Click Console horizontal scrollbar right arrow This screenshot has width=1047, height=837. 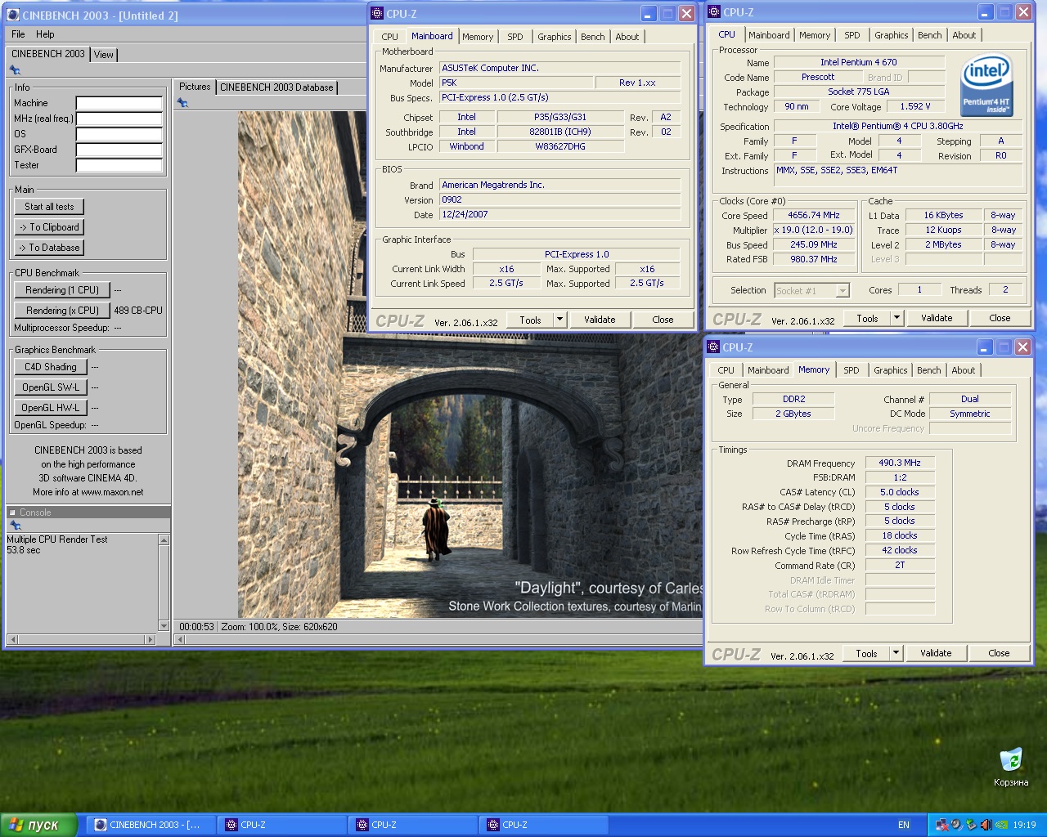(150, 639)
